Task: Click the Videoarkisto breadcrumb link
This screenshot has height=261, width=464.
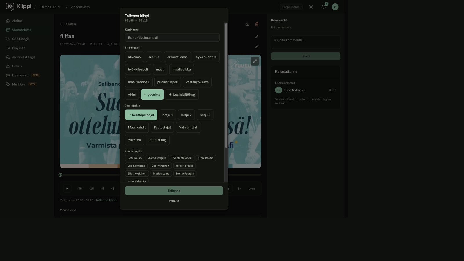Action: tap(80, 7)
